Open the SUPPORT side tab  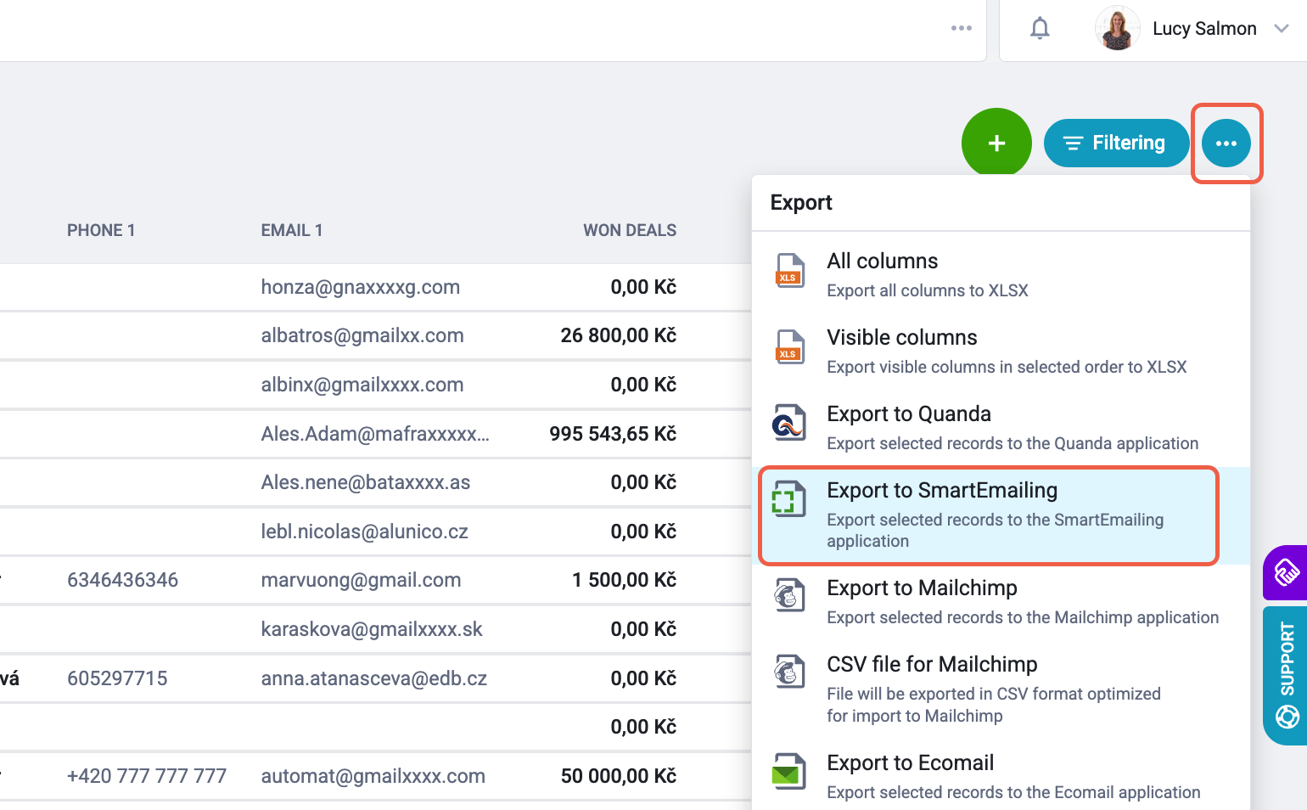tap(1287, 676)
